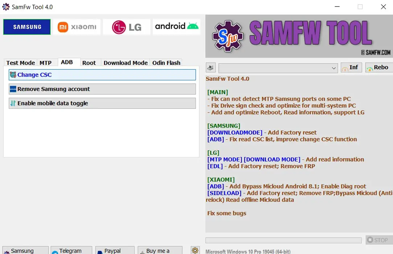
Task: Click the Inf read information button
Action: click(351, 67)
